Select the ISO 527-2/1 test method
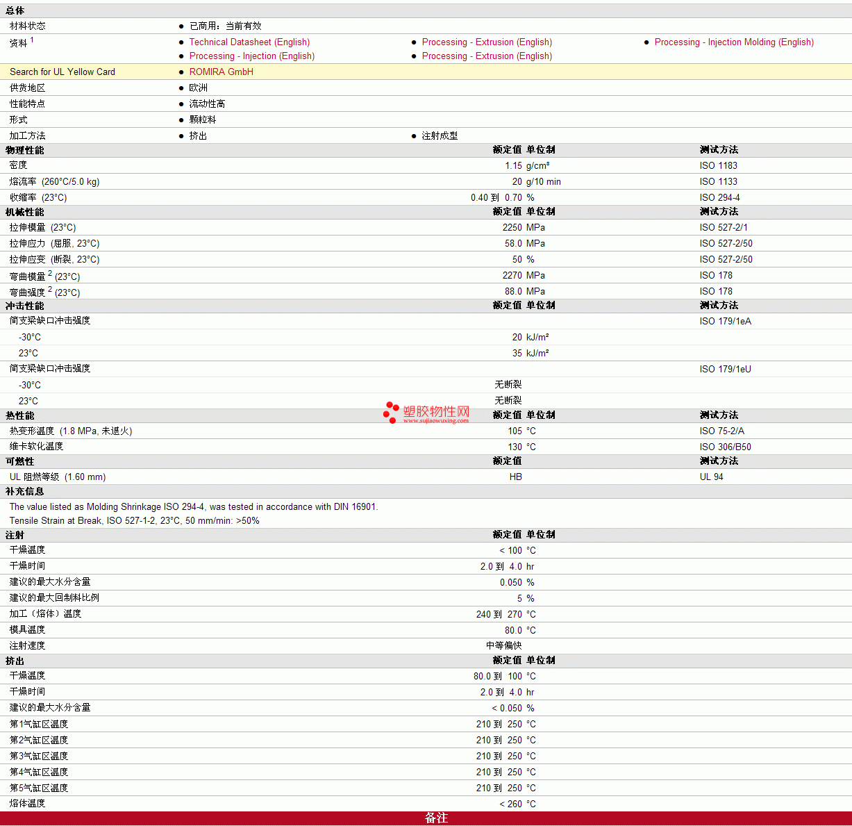Viewport: 852px width, 826px height. 724,228
